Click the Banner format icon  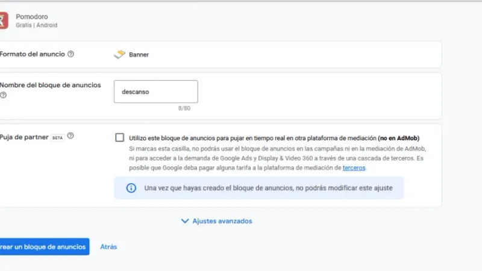(119, 54)
